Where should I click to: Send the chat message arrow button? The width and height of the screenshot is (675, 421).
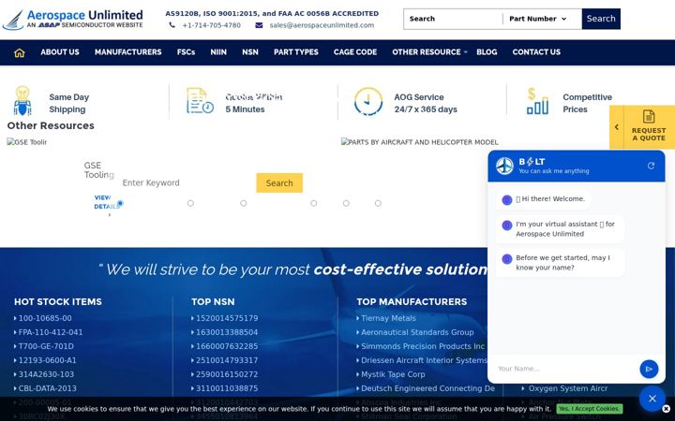pyautogui.click(x=649, y=369)
